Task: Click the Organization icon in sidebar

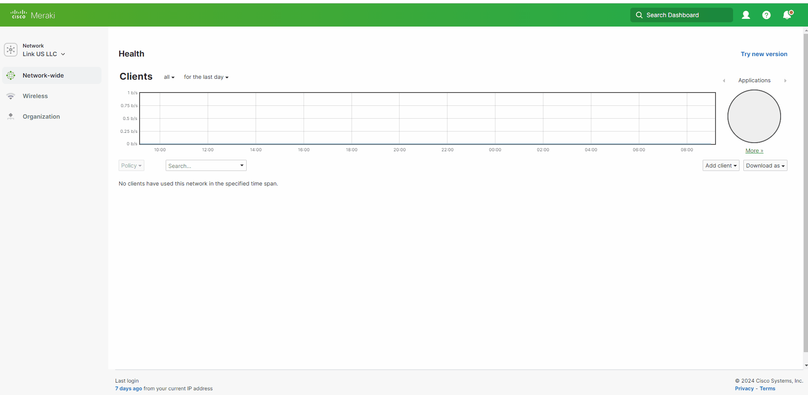Action: pos(11,117)
